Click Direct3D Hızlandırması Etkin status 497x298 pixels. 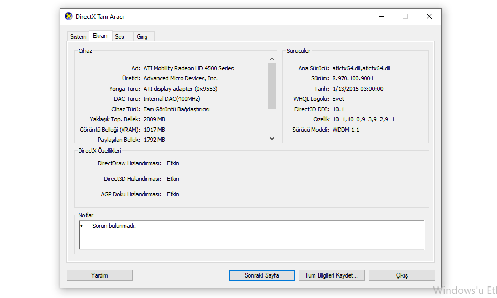tap(173, 179)
